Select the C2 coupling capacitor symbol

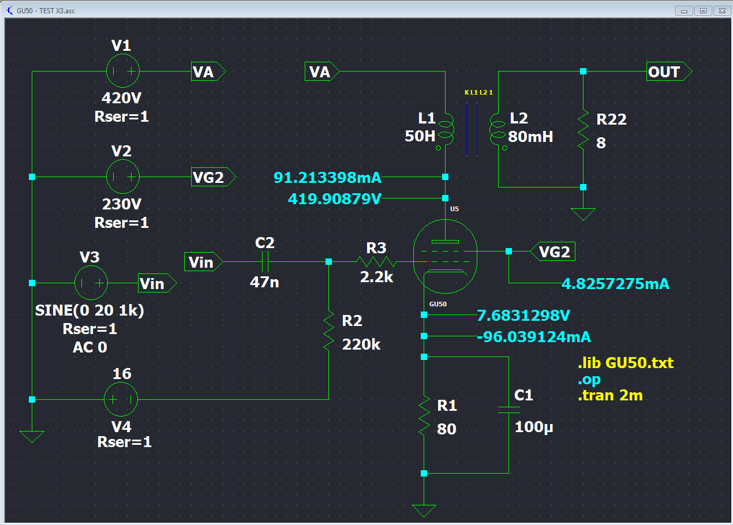(265, 262)
